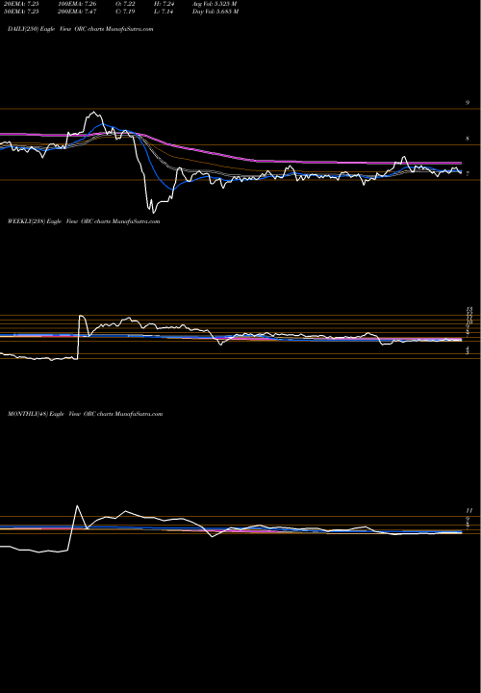Click the high price H: 7.24
481x693 pixels.
(163, 3)
